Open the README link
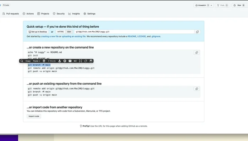The image size is (248, 141). point(132,36)
